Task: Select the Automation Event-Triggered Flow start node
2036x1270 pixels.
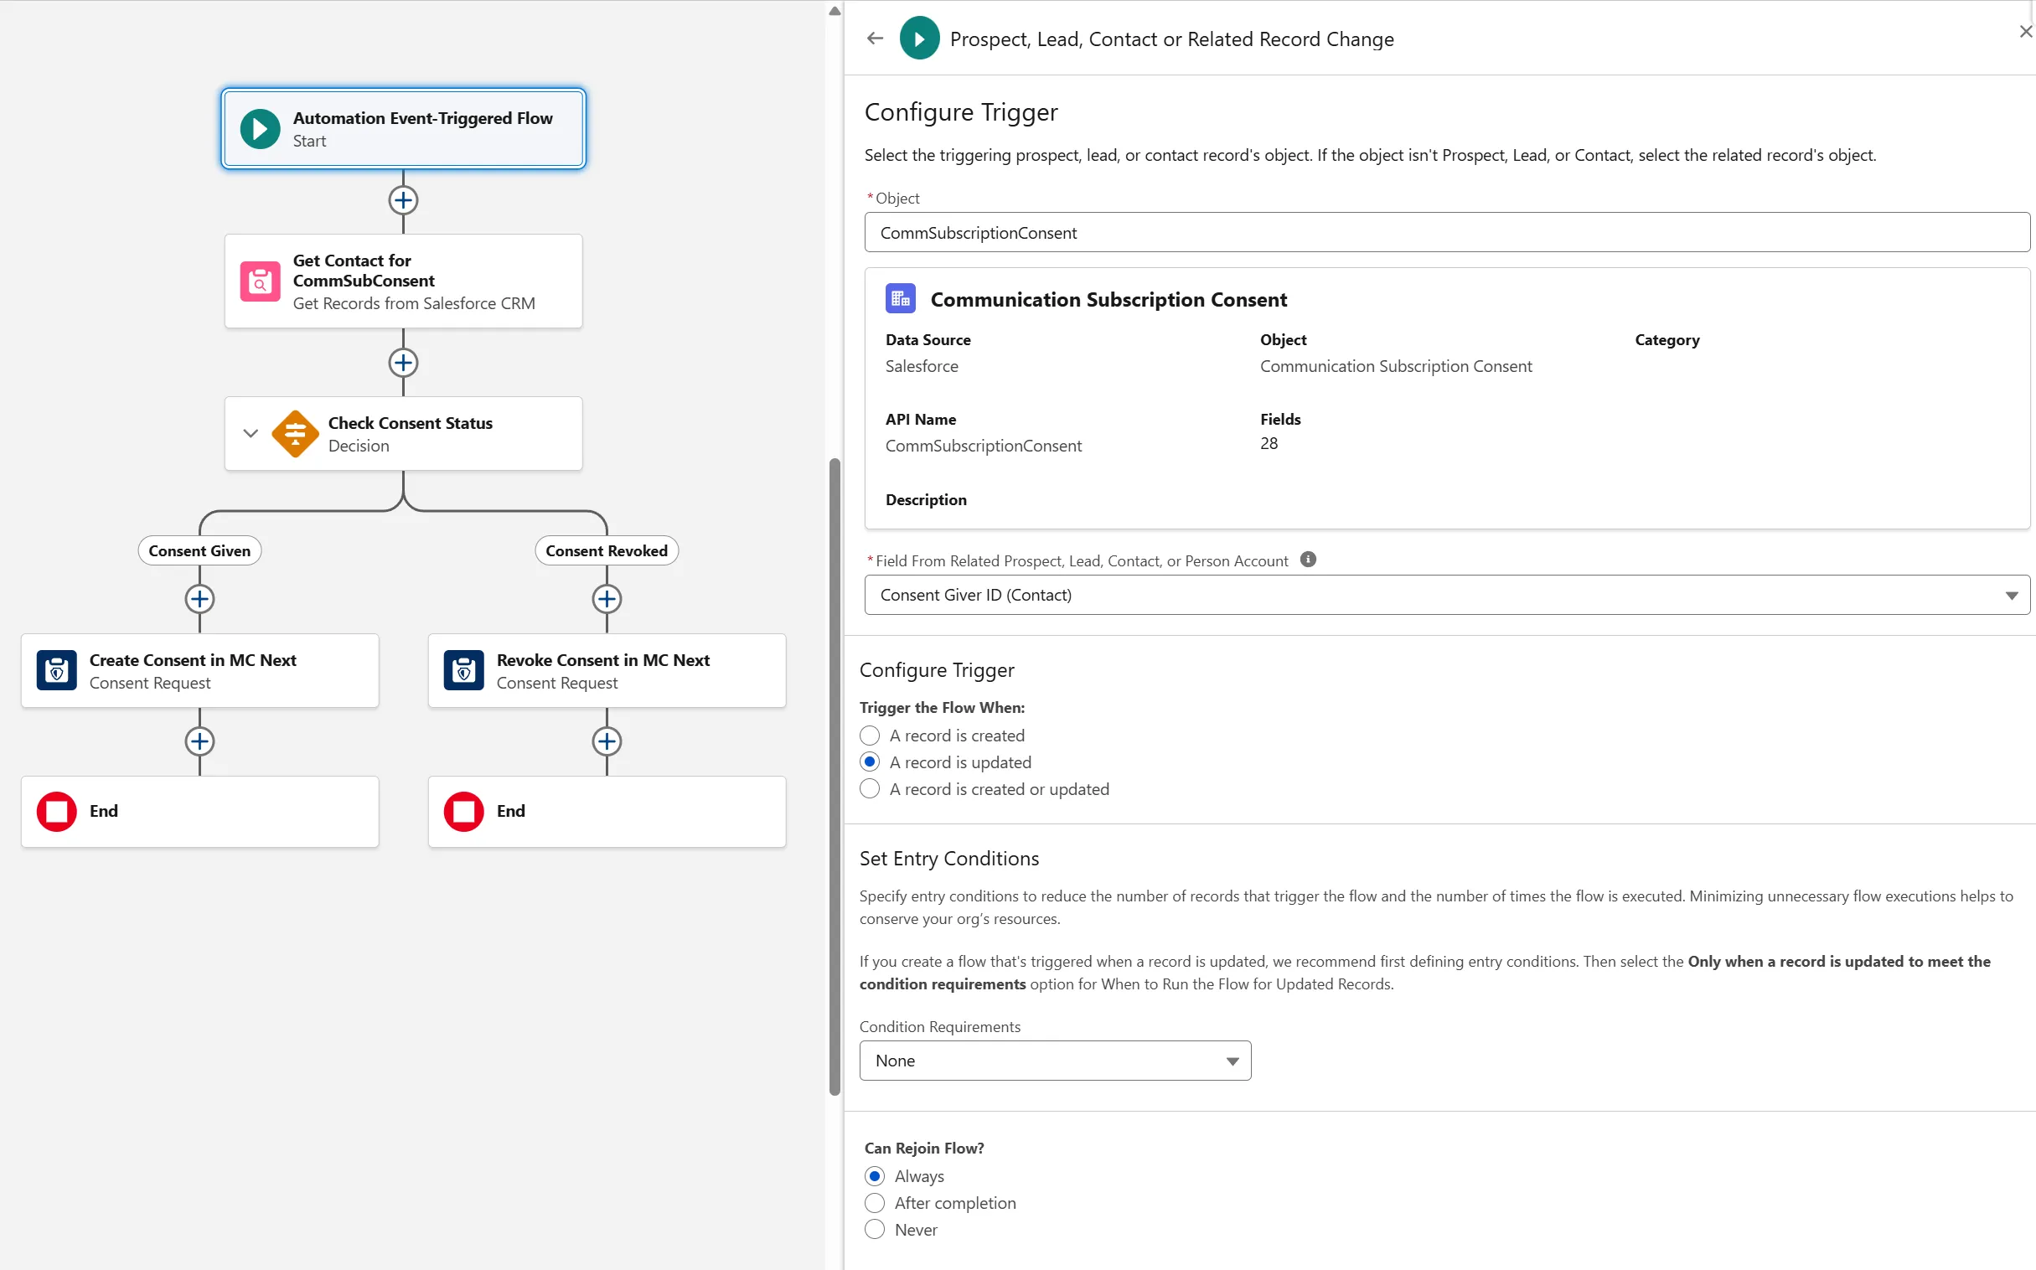Action: coord(403,129)
